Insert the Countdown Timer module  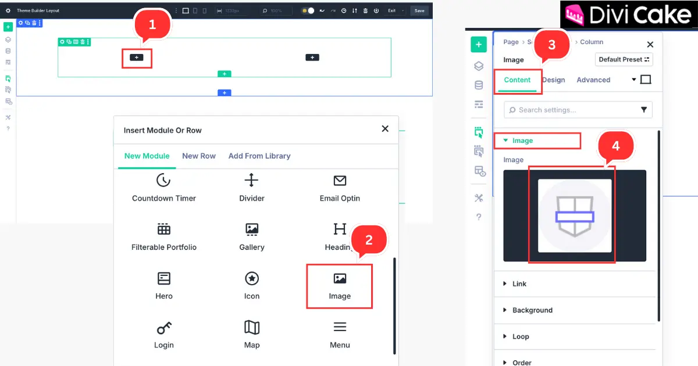164,188
